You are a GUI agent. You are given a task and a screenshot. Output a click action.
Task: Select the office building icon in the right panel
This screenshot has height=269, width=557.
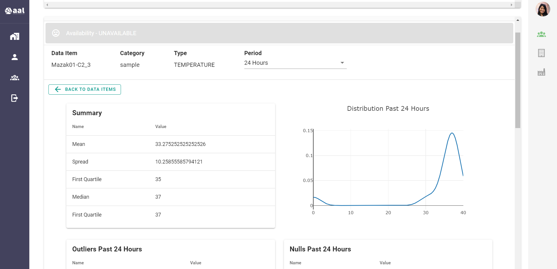[x=541, y=53]
